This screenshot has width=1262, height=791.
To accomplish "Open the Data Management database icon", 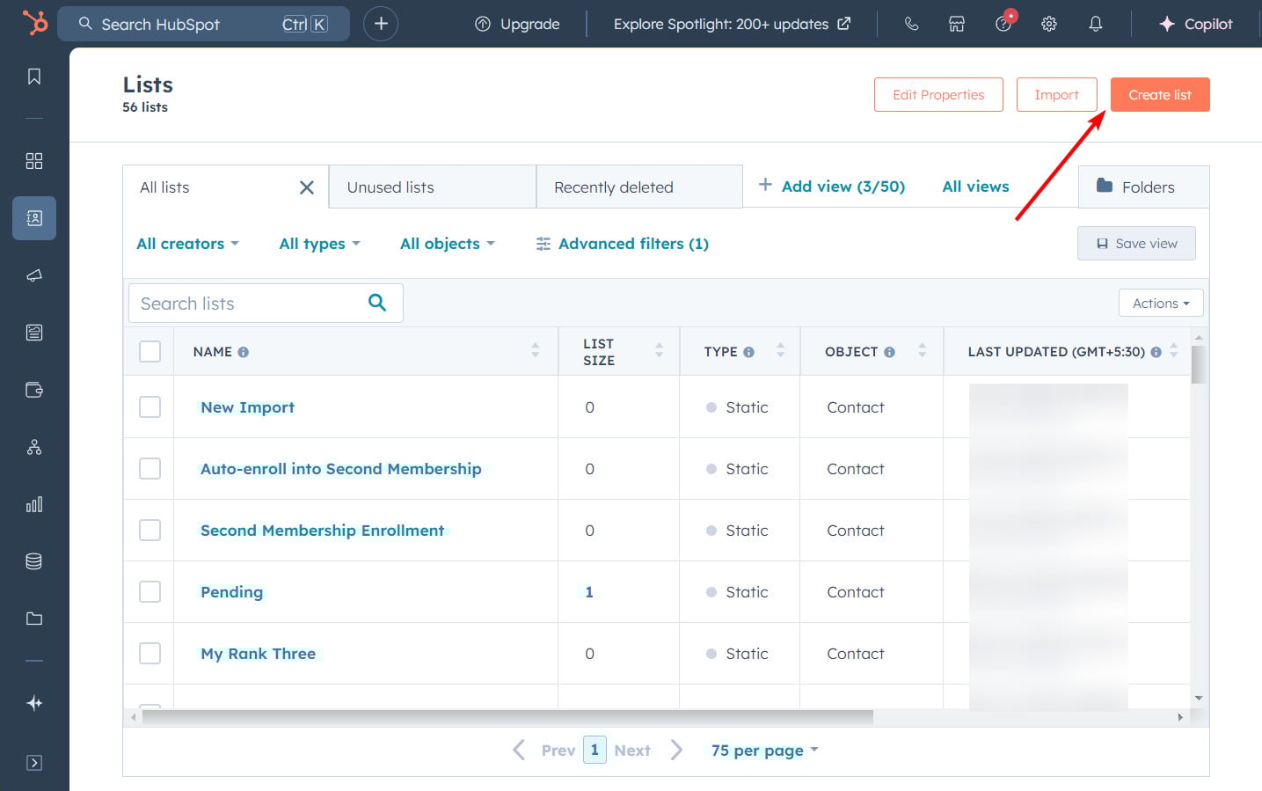I will pyautogui.click(x=33, y=560).
